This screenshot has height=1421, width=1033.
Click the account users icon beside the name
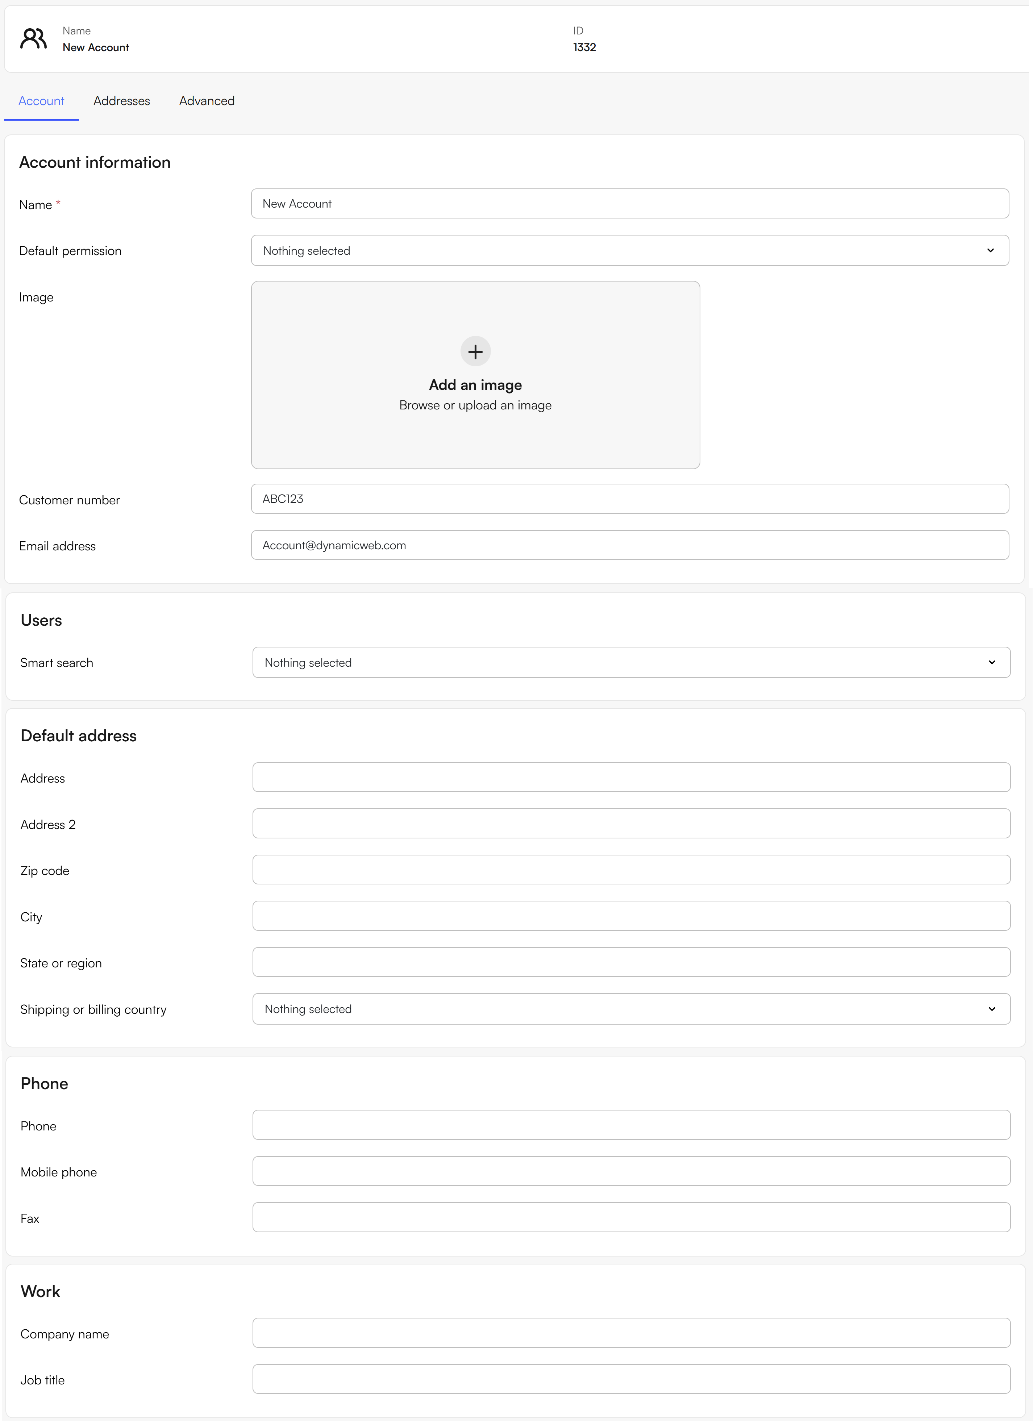coord(33,38)
